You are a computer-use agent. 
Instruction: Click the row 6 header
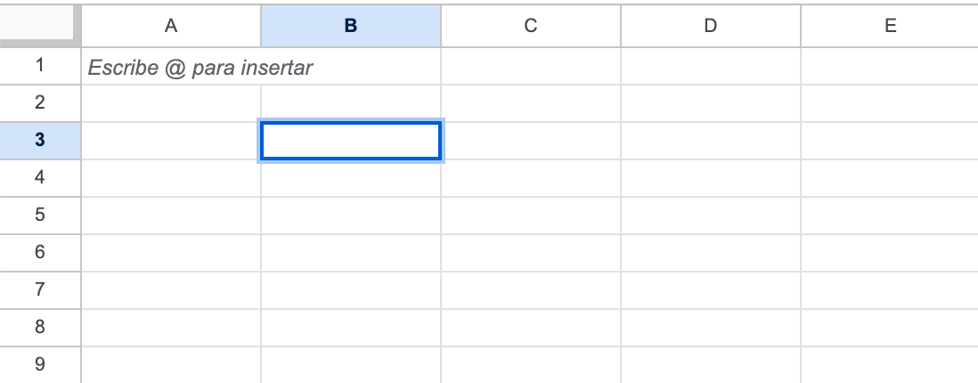[40, 253]
